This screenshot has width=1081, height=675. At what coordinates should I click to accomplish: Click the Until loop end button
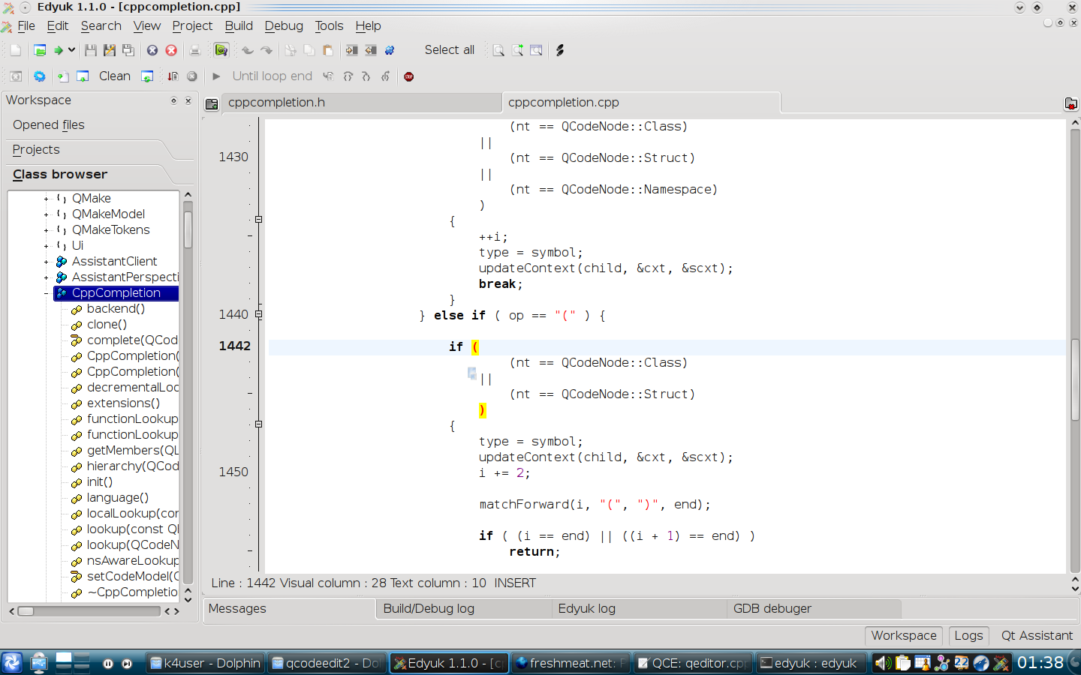[x=273, y=76]
